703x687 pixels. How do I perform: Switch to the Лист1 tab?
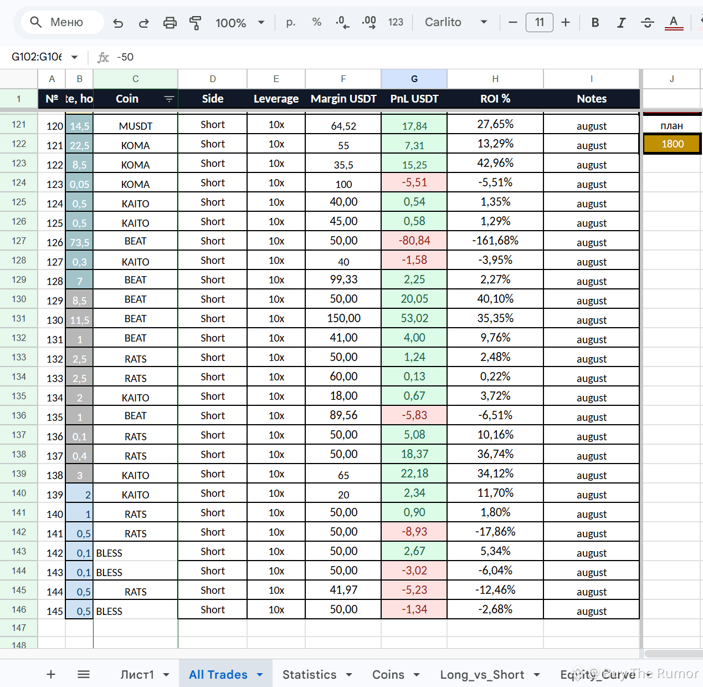137,674
